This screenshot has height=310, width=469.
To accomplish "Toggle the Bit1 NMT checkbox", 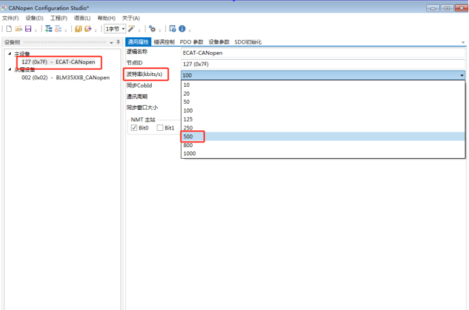I will [x=160, y=128].
